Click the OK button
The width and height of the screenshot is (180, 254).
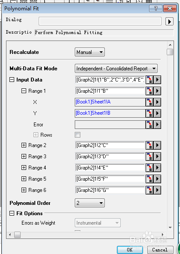tap(130, 250)
